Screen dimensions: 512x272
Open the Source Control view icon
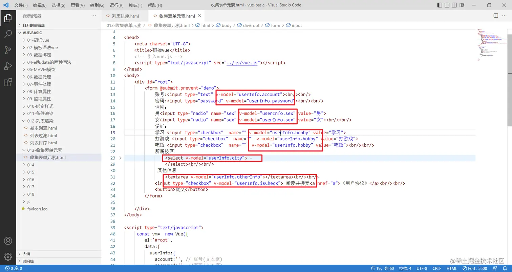[8, 50]
